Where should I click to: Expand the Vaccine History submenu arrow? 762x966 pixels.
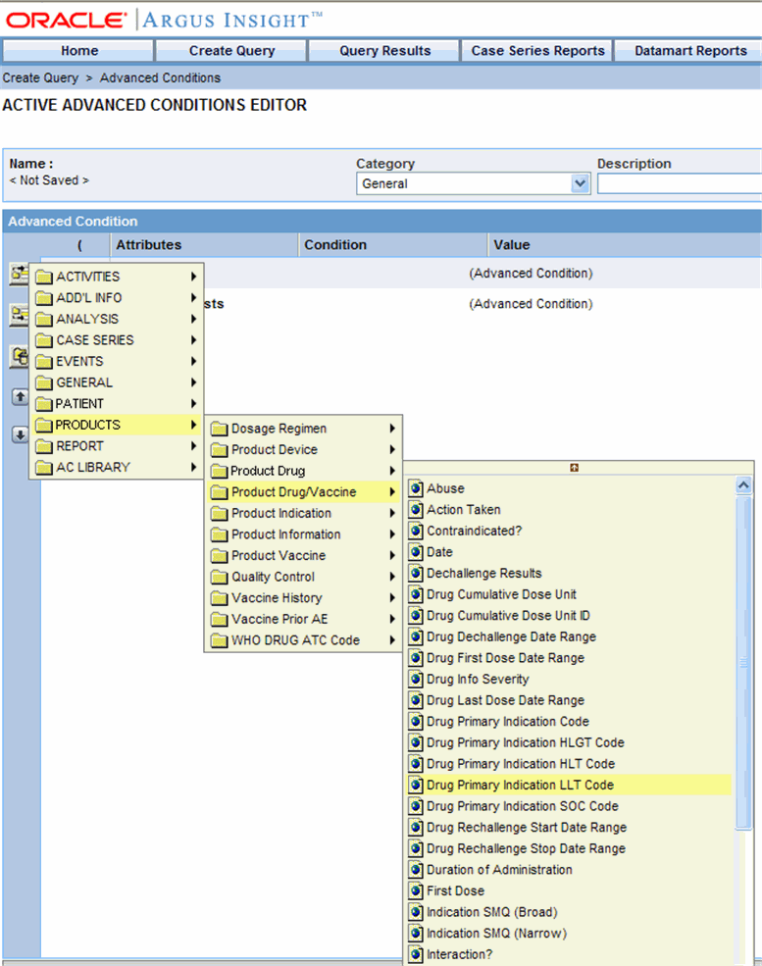click(x=392, y=597)
